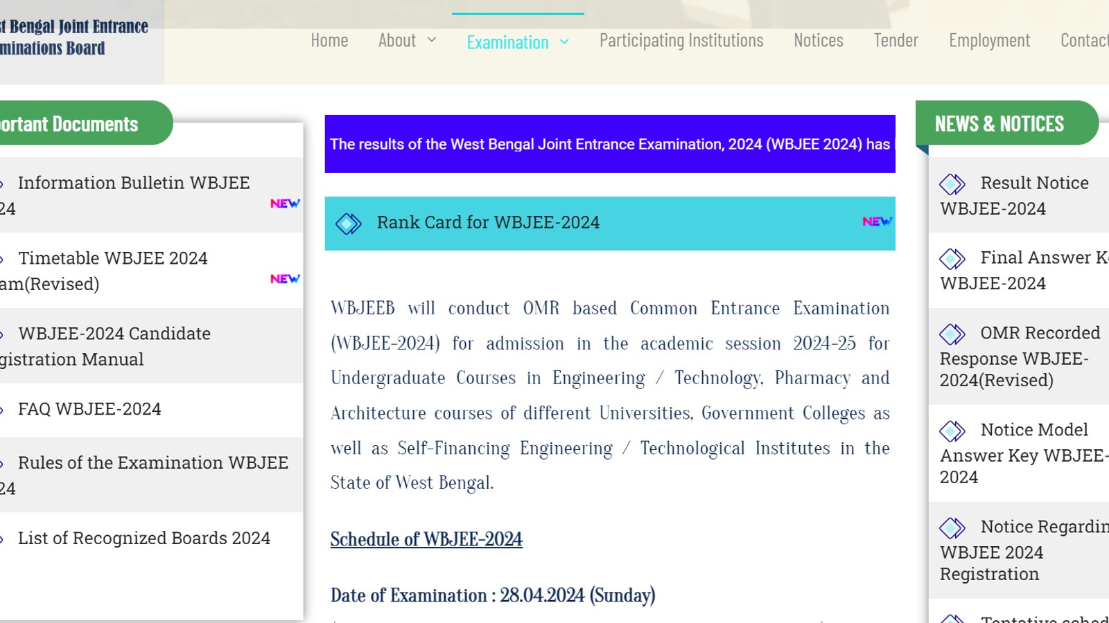Open Rules of the Examination WBJEE
The height and width of the screenshot is (623, 1109).
(x=144, y=475)
